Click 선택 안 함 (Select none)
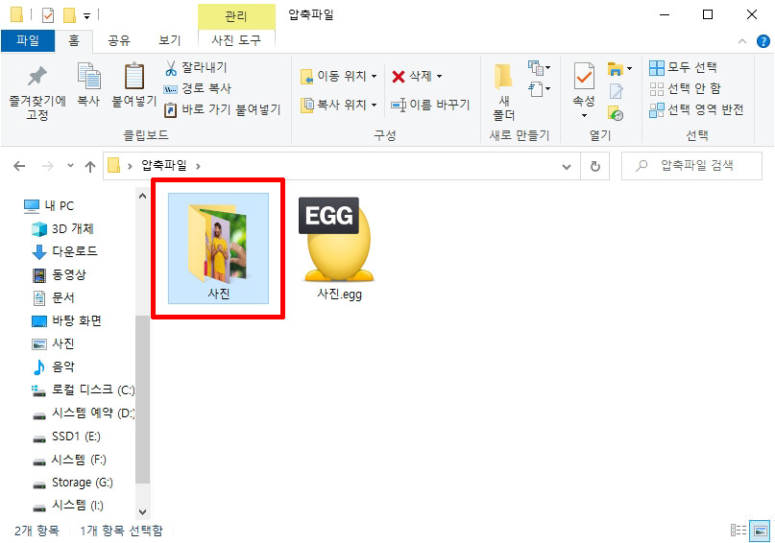 685,88
